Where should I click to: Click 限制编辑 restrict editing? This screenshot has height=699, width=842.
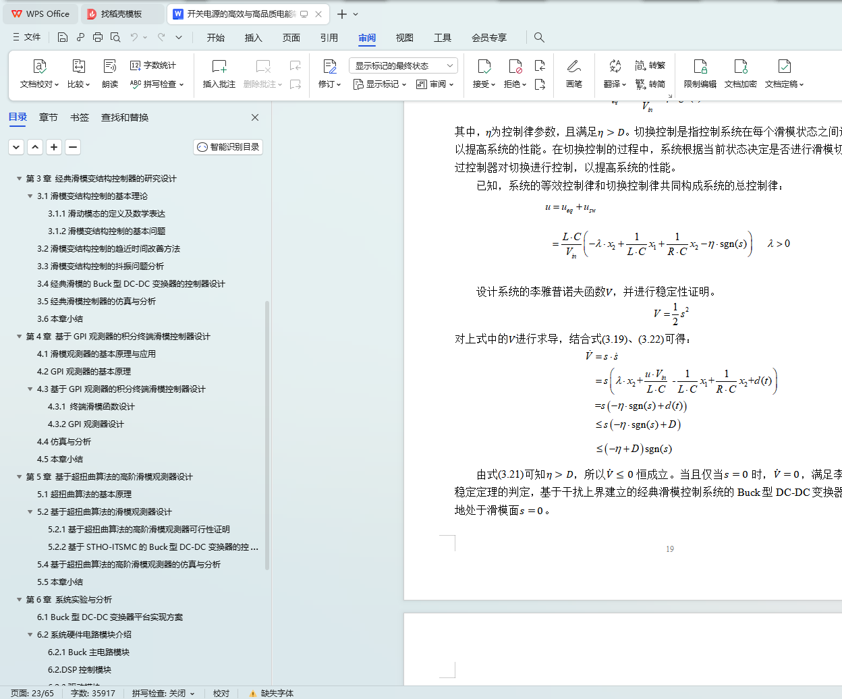[x=700, y=74]
